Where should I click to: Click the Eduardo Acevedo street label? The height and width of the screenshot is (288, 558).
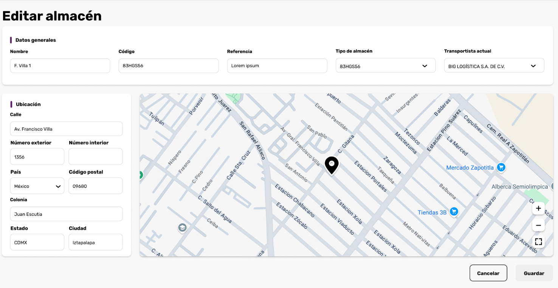(520, 239)
